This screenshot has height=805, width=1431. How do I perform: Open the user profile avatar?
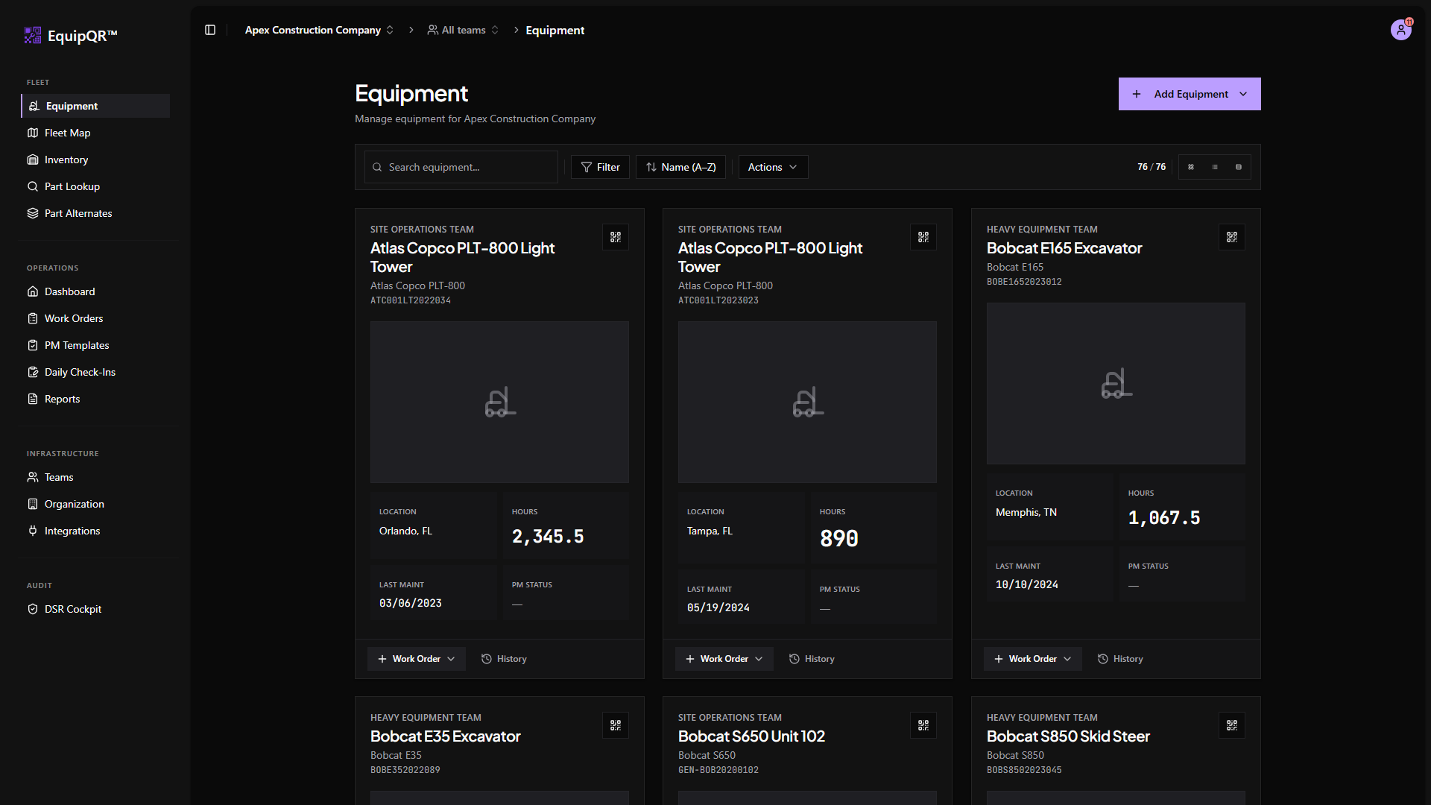click(x=1400, y=30)
